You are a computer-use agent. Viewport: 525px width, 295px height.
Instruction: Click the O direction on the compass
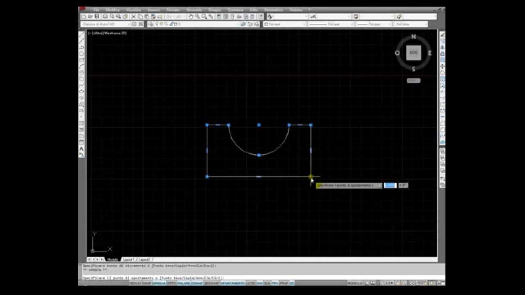[397, 53]
